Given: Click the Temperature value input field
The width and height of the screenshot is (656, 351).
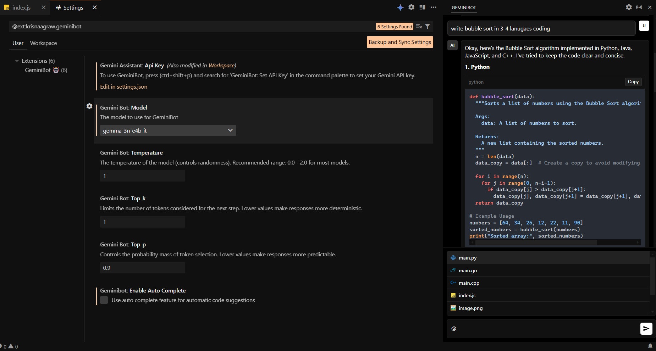Looking at the screenshot, I should [x=142, y=176].
